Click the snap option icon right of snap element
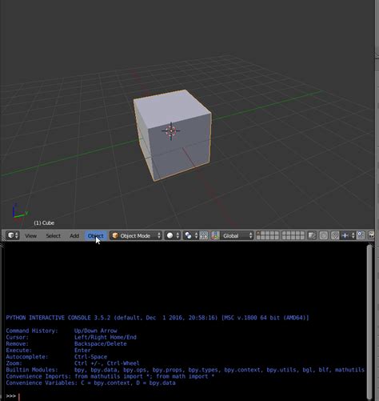This screenshot has width=379, height=401. (361, 235)
